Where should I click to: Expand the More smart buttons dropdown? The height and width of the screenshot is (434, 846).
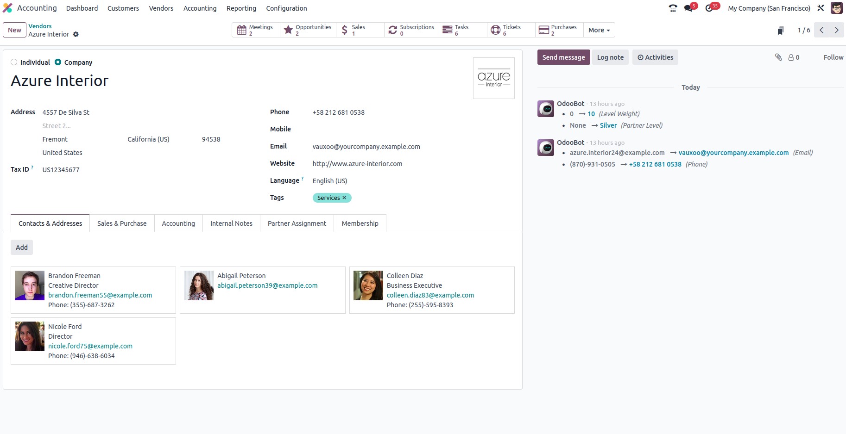click(599, 30)
